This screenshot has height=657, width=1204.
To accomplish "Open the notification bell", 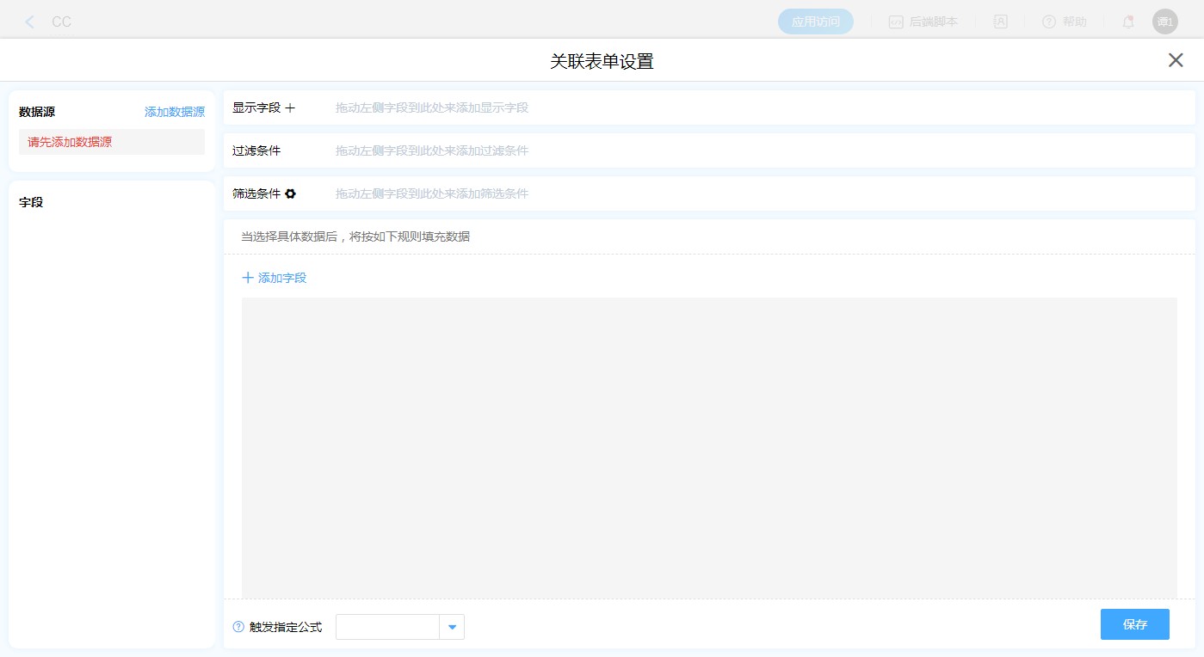I will coord(1127,22).
